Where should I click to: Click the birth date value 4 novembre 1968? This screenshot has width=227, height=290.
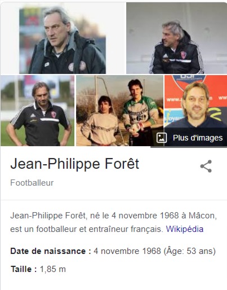click(127, 251)
